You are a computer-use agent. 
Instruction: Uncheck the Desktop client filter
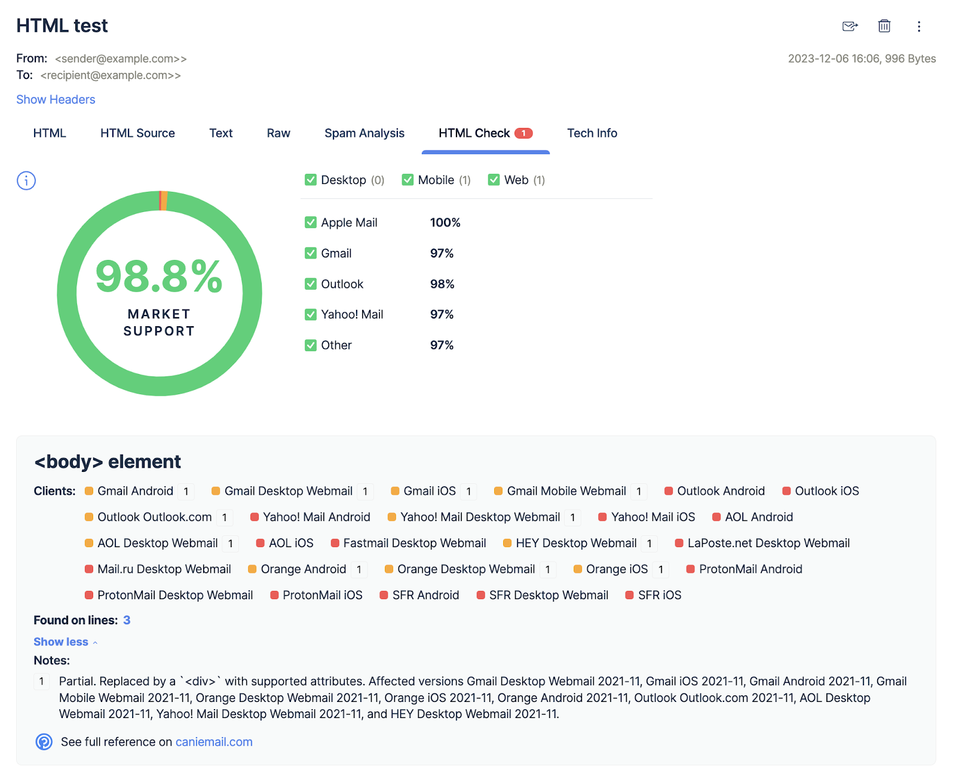(x=311, y=179)
